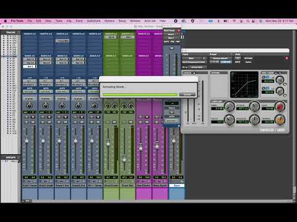Screen dimensions: 297x222
Task: Click the volume fader on the first purple track
Action: click(x=140, y=147)
